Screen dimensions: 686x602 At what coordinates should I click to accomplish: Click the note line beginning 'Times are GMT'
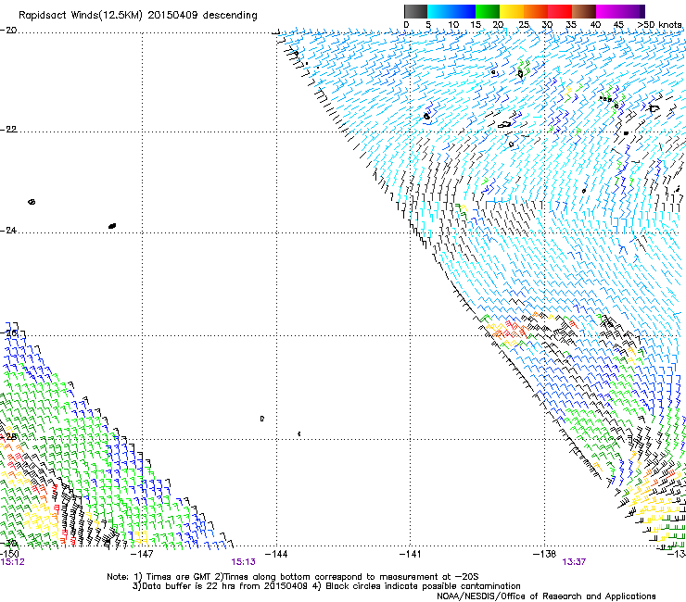[x=293, y=577]
